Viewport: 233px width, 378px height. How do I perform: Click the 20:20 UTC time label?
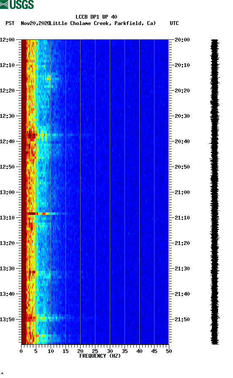click(182, 91)
